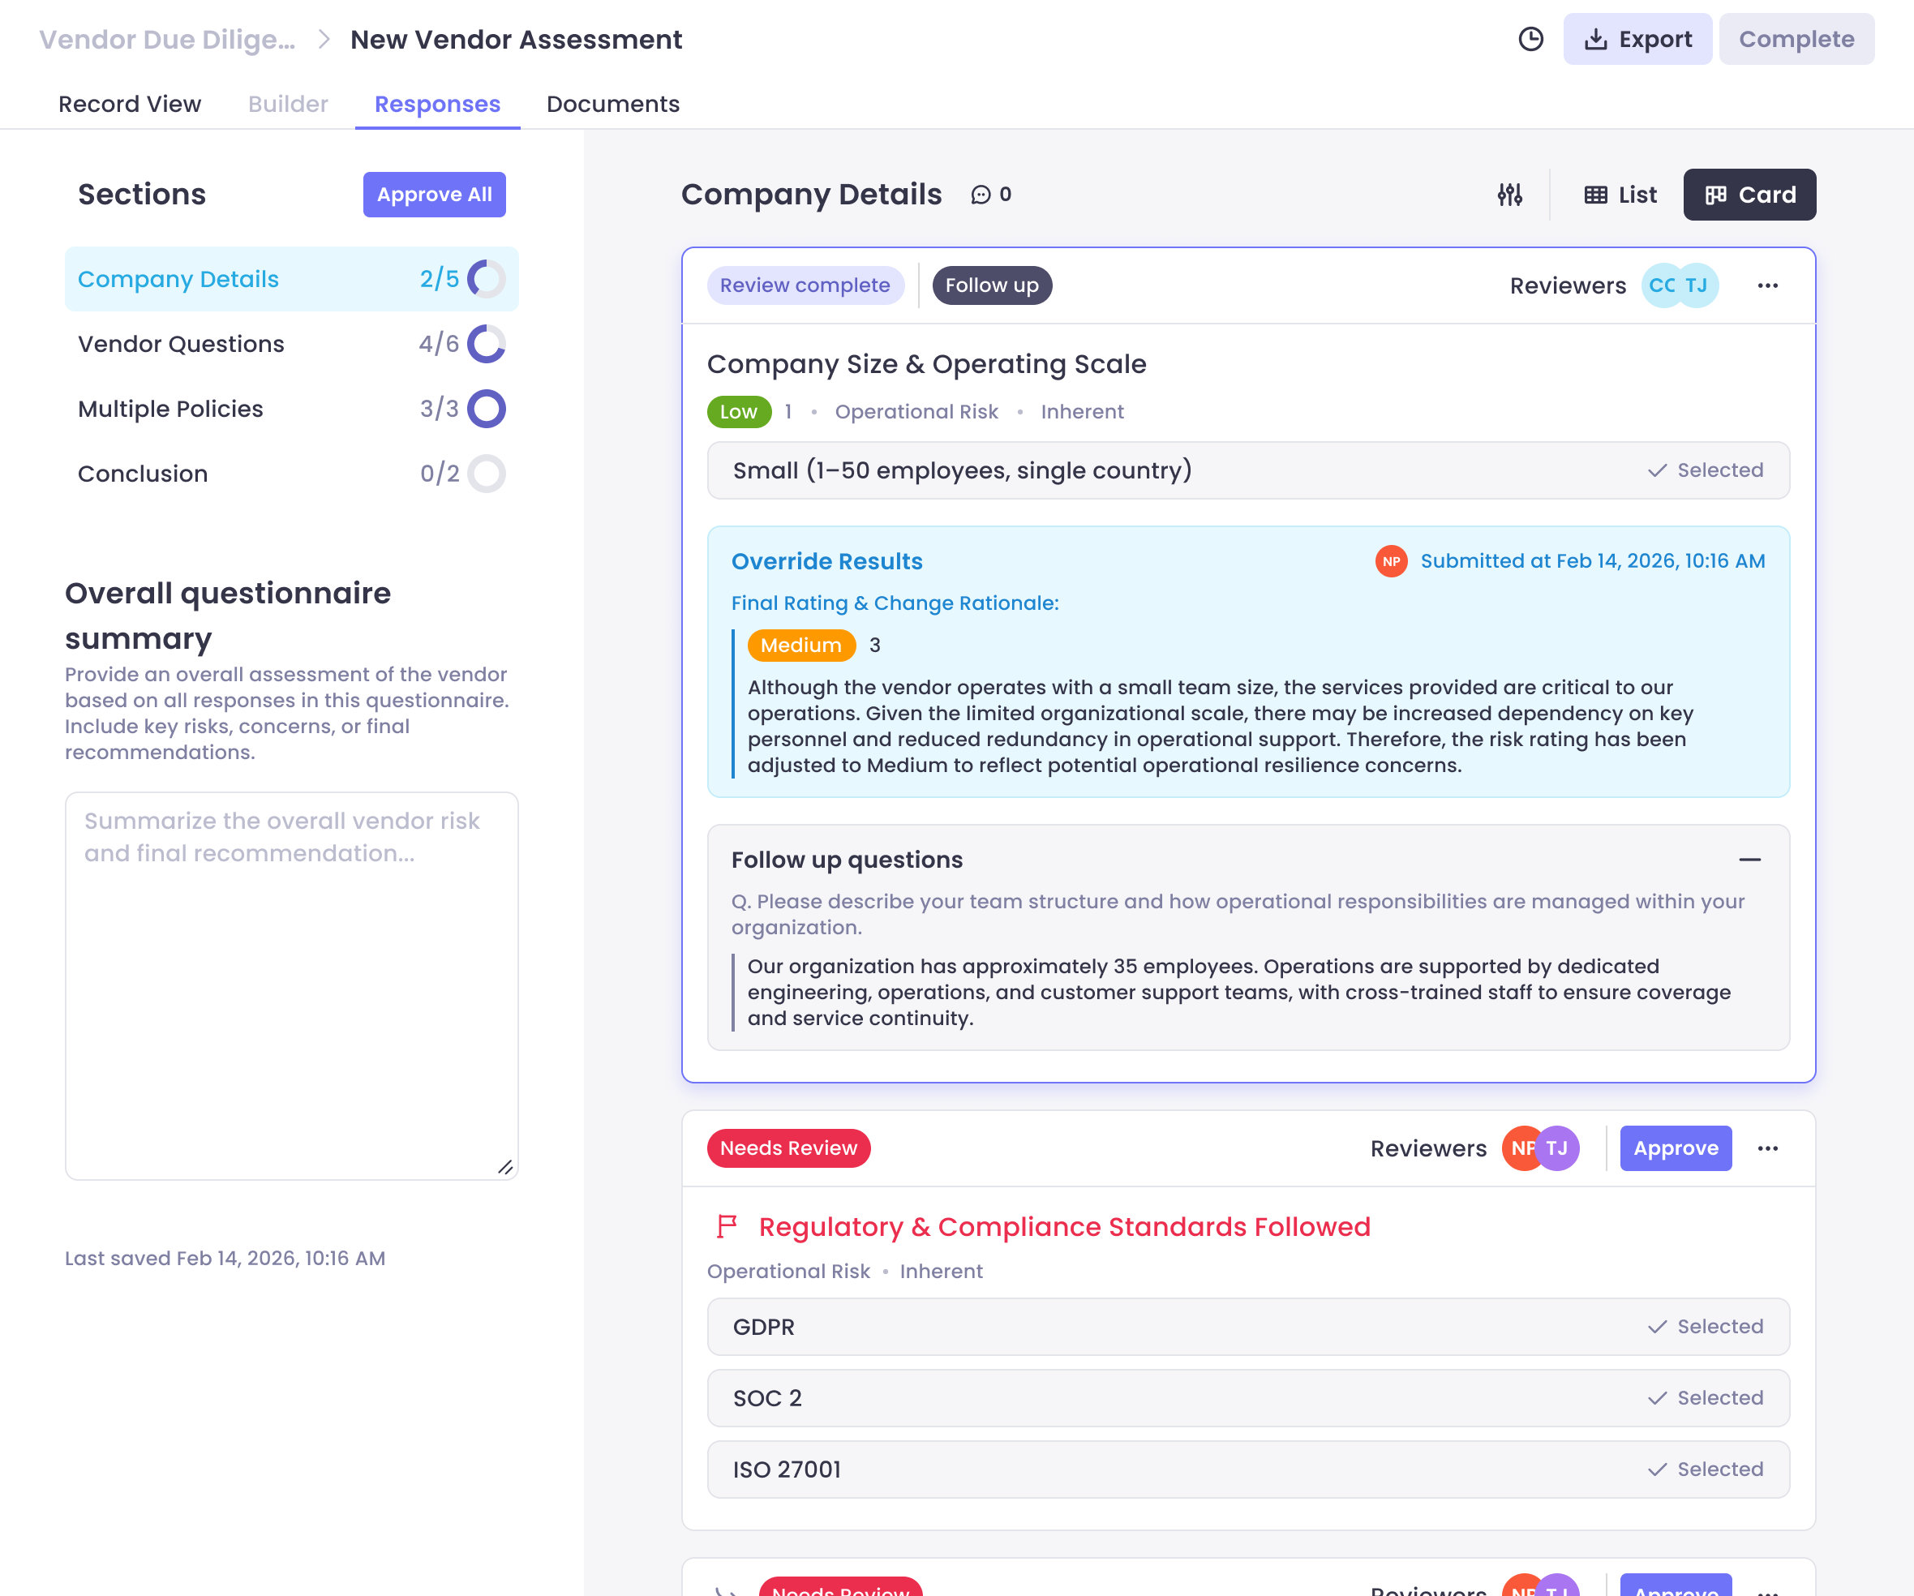Open more options on Regulatory card
The height and width of the screenshot is (1596, 1914).
pos(1768,1148)
